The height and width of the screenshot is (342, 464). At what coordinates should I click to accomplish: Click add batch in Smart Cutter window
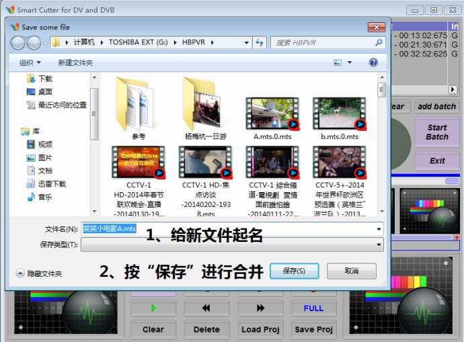[436, 106]
